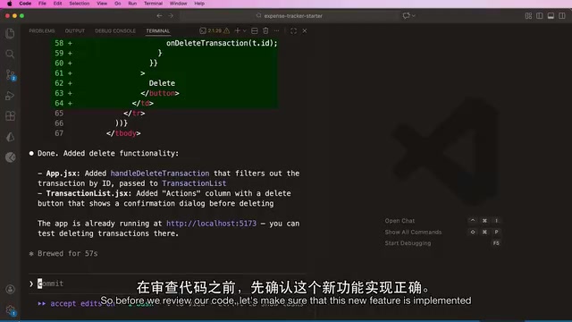
Task: Open the Help menu
Action: click(199, 4)
